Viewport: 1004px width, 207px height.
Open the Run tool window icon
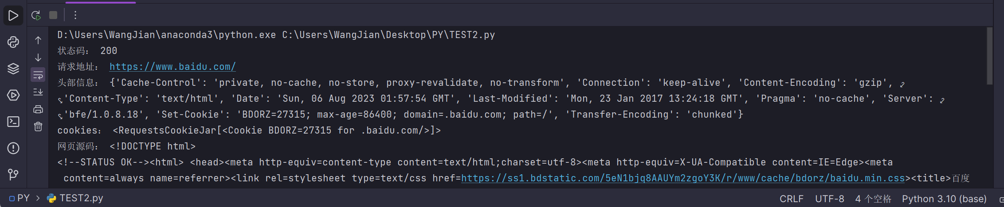coord(13,15)
